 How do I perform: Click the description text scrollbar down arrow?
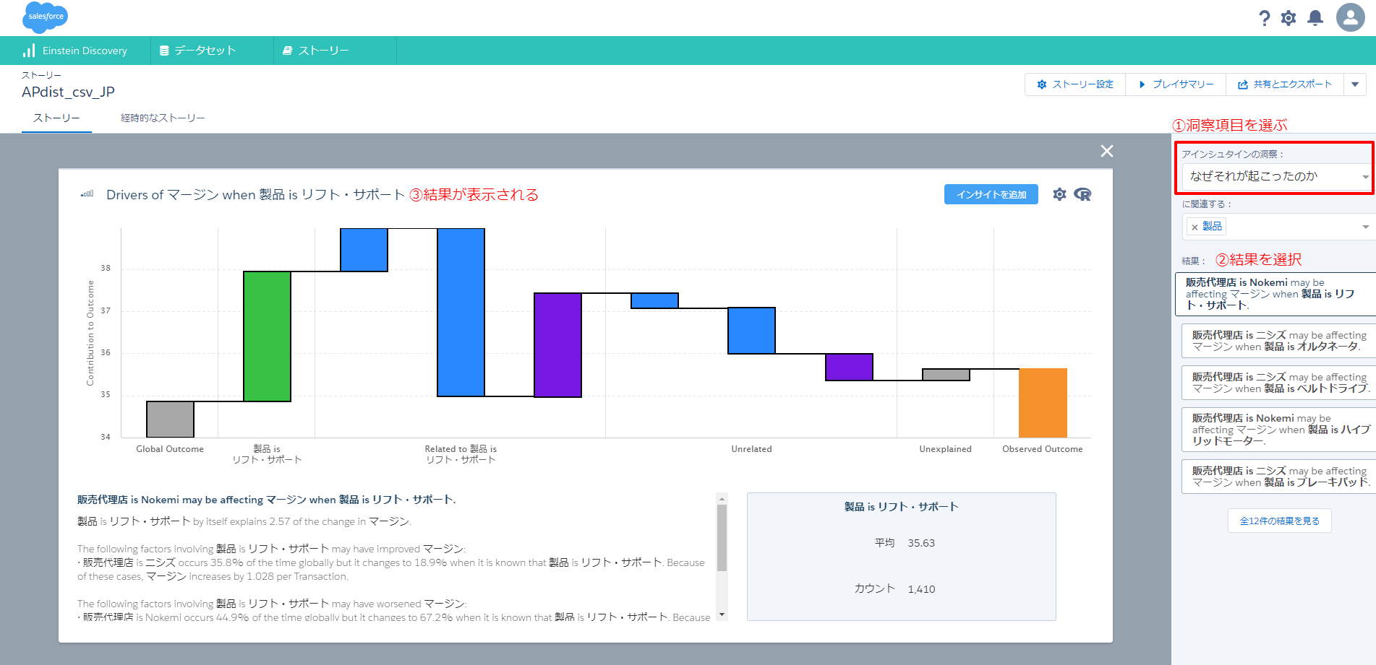tap(722, 614)
